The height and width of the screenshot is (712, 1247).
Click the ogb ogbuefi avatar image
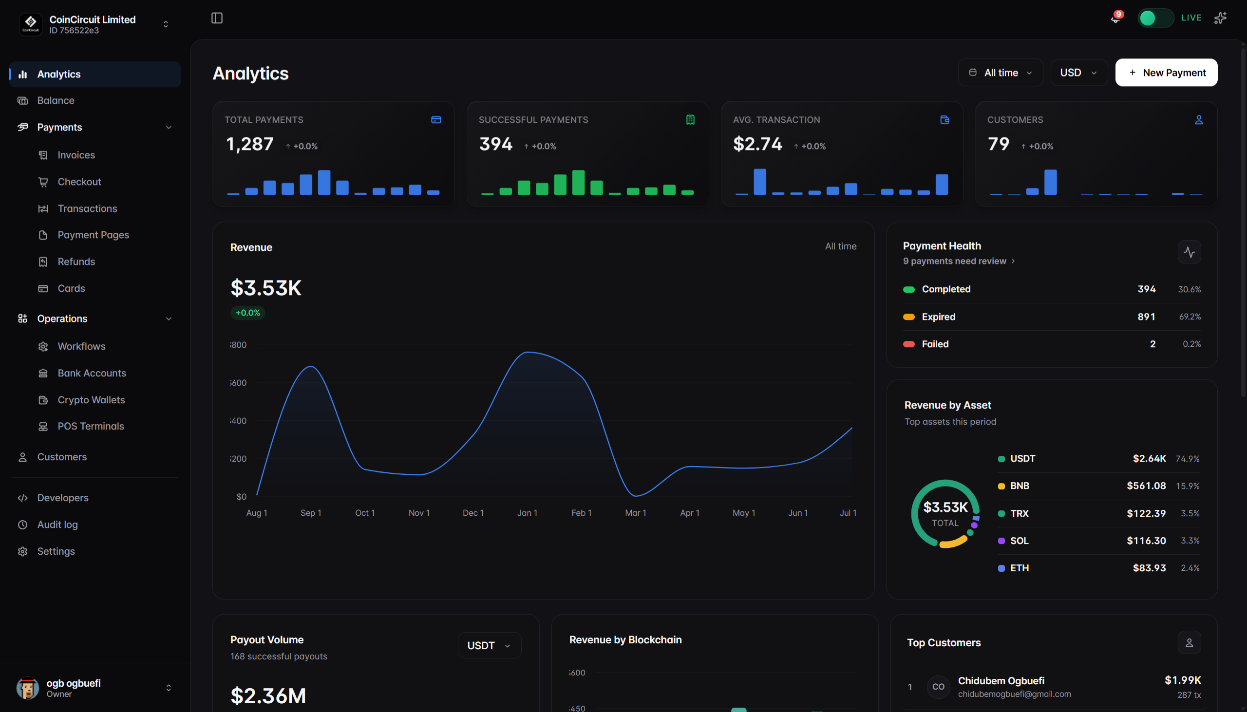point(28,688)
